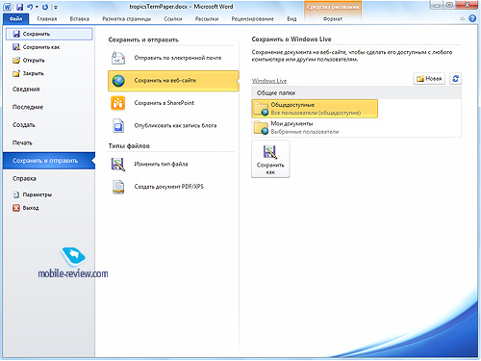This screenshot has width=481, height=361.
Task: Click the globe icon for saving to web
Action: click(x=118, y=81)
